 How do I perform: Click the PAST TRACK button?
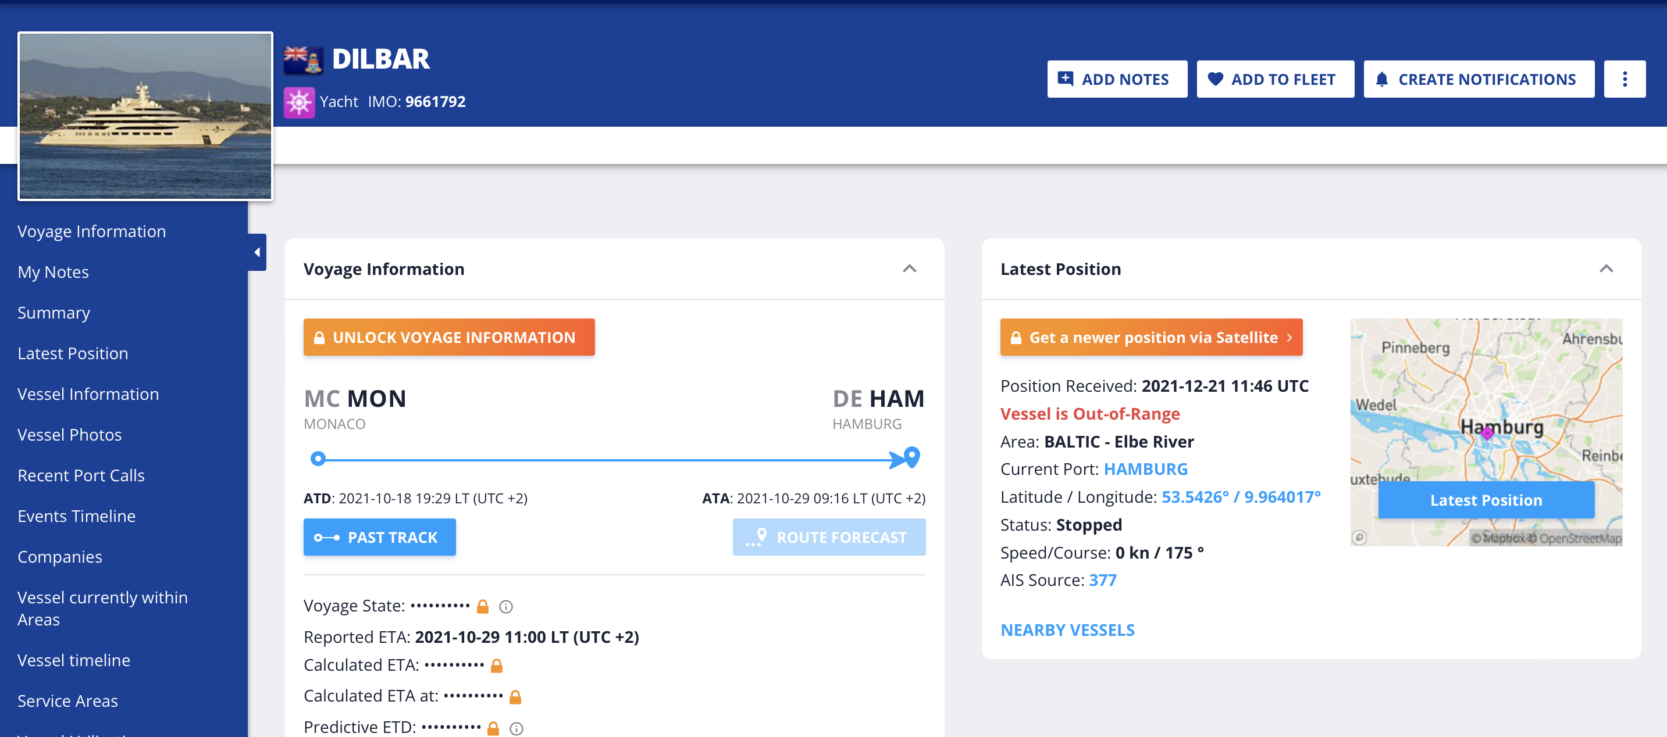click(x=379, y=536)
